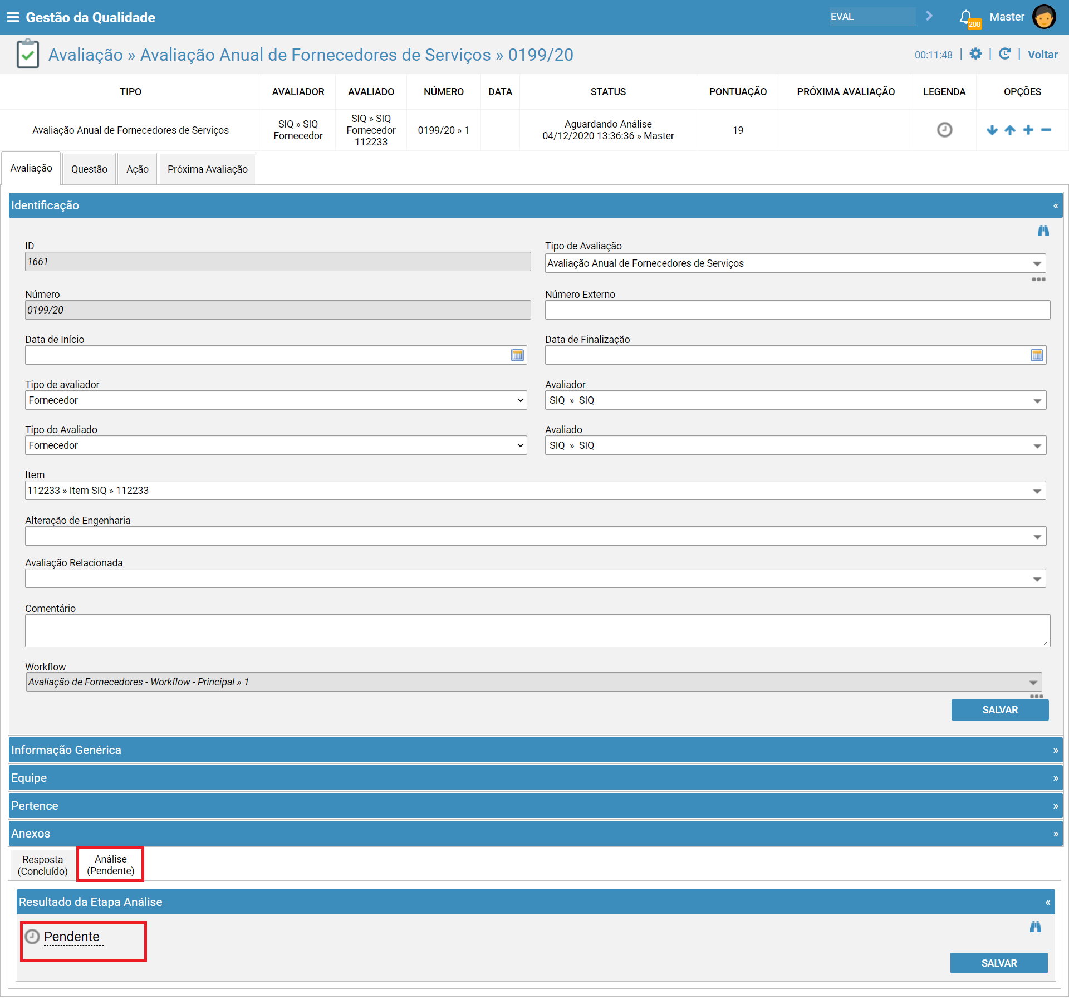1069x999 pixels.
Task: Open the Análise (Pendente) tab
Action: [111, 865]
